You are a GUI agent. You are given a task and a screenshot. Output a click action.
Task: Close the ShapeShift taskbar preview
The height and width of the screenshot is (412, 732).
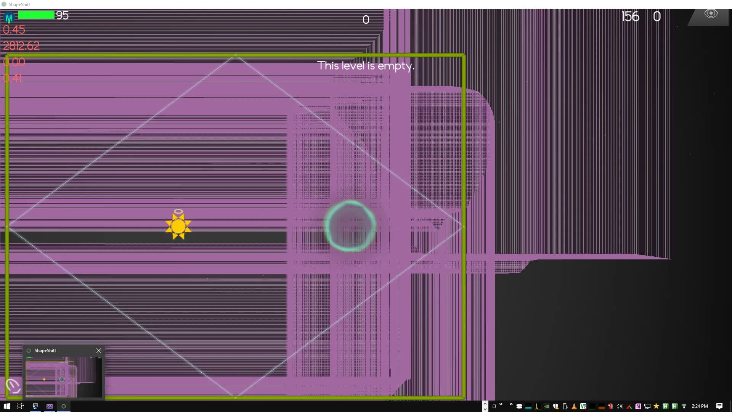[99, 351]
